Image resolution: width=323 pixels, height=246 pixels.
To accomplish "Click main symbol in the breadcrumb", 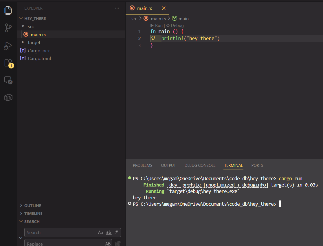I will [183, 19].
